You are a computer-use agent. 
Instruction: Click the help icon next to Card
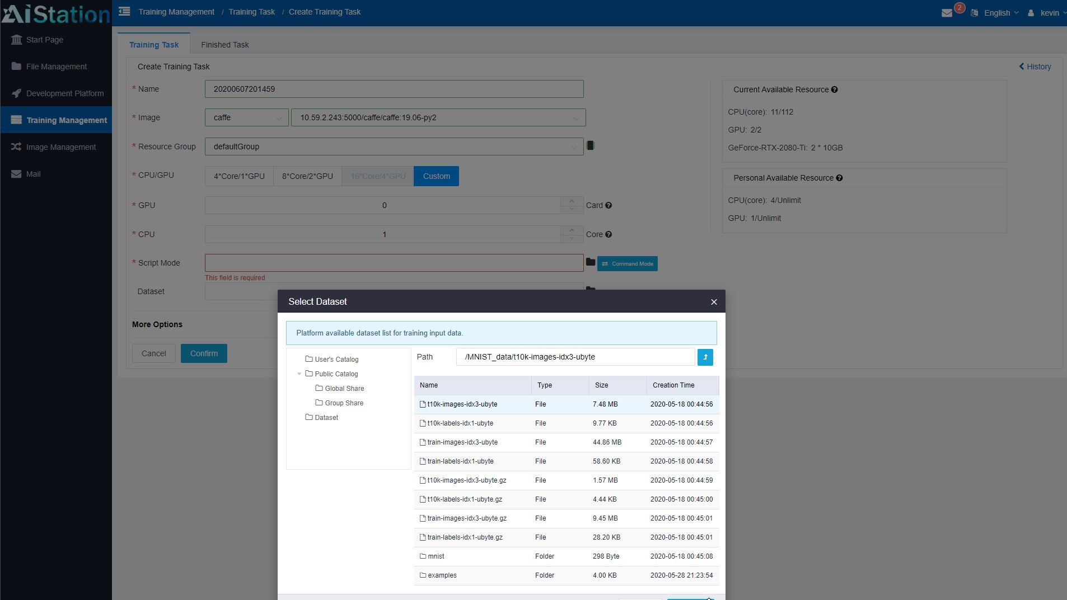pos(609,205)
